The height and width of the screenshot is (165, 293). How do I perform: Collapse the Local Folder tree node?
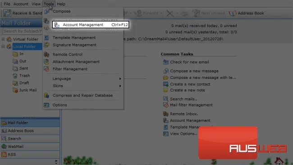pos(3,46)
